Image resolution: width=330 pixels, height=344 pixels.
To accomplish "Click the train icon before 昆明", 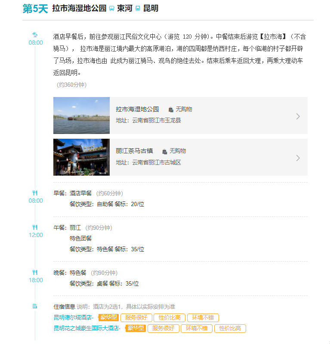I will click(138, 9).
